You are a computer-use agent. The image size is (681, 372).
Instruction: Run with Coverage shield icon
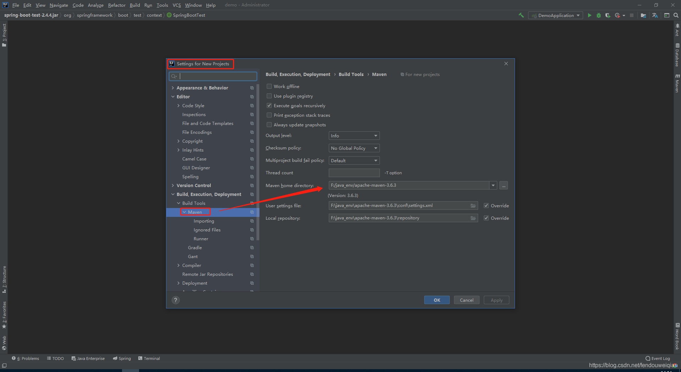coord(608,15)
